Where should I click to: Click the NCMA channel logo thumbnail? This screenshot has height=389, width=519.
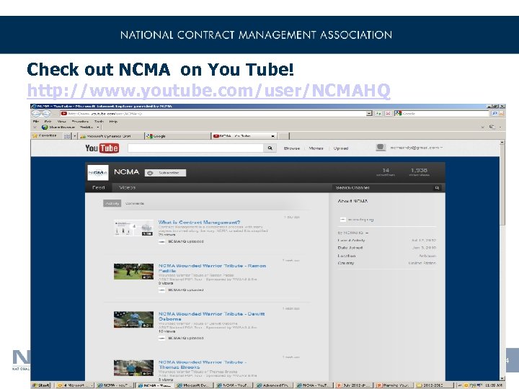click(97, 172)
